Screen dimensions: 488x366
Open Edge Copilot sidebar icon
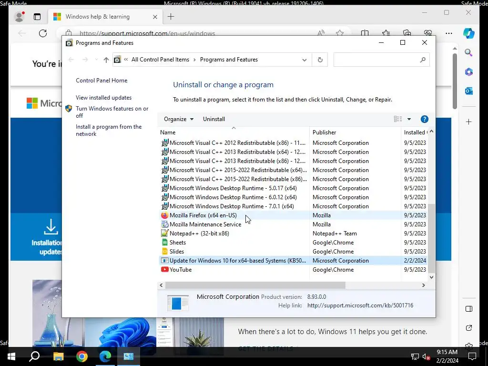469,33
